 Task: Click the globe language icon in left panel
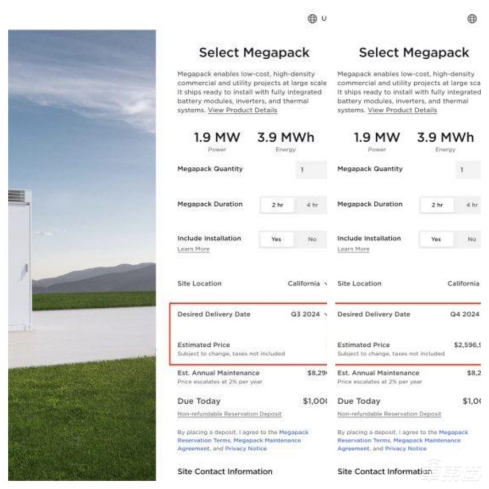coord(312,19)
